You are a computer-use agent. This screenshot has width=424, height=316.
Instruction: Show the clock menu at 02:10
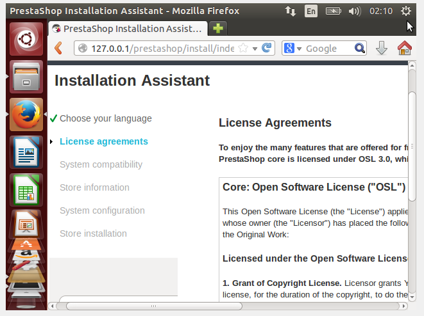pos(381,11)
